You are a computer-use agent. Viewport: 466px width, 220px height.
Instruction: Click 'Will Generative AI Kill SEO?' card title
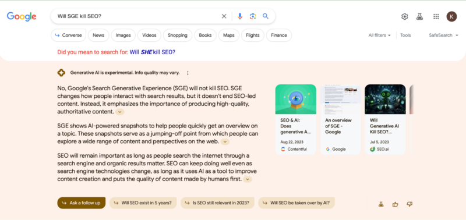384,126
